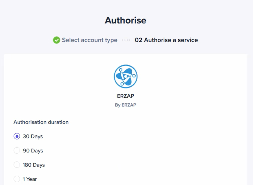Click the '90 Days' label text
Image resolution: width=253 pixels, height=185 pixels.
(x=33, y=151)
